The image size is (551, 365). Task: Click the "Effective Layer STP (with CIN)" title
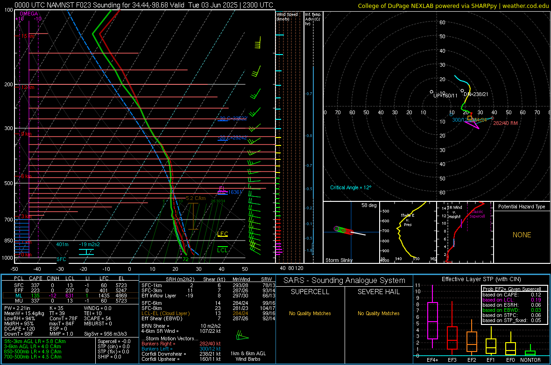tap(481, 279)
